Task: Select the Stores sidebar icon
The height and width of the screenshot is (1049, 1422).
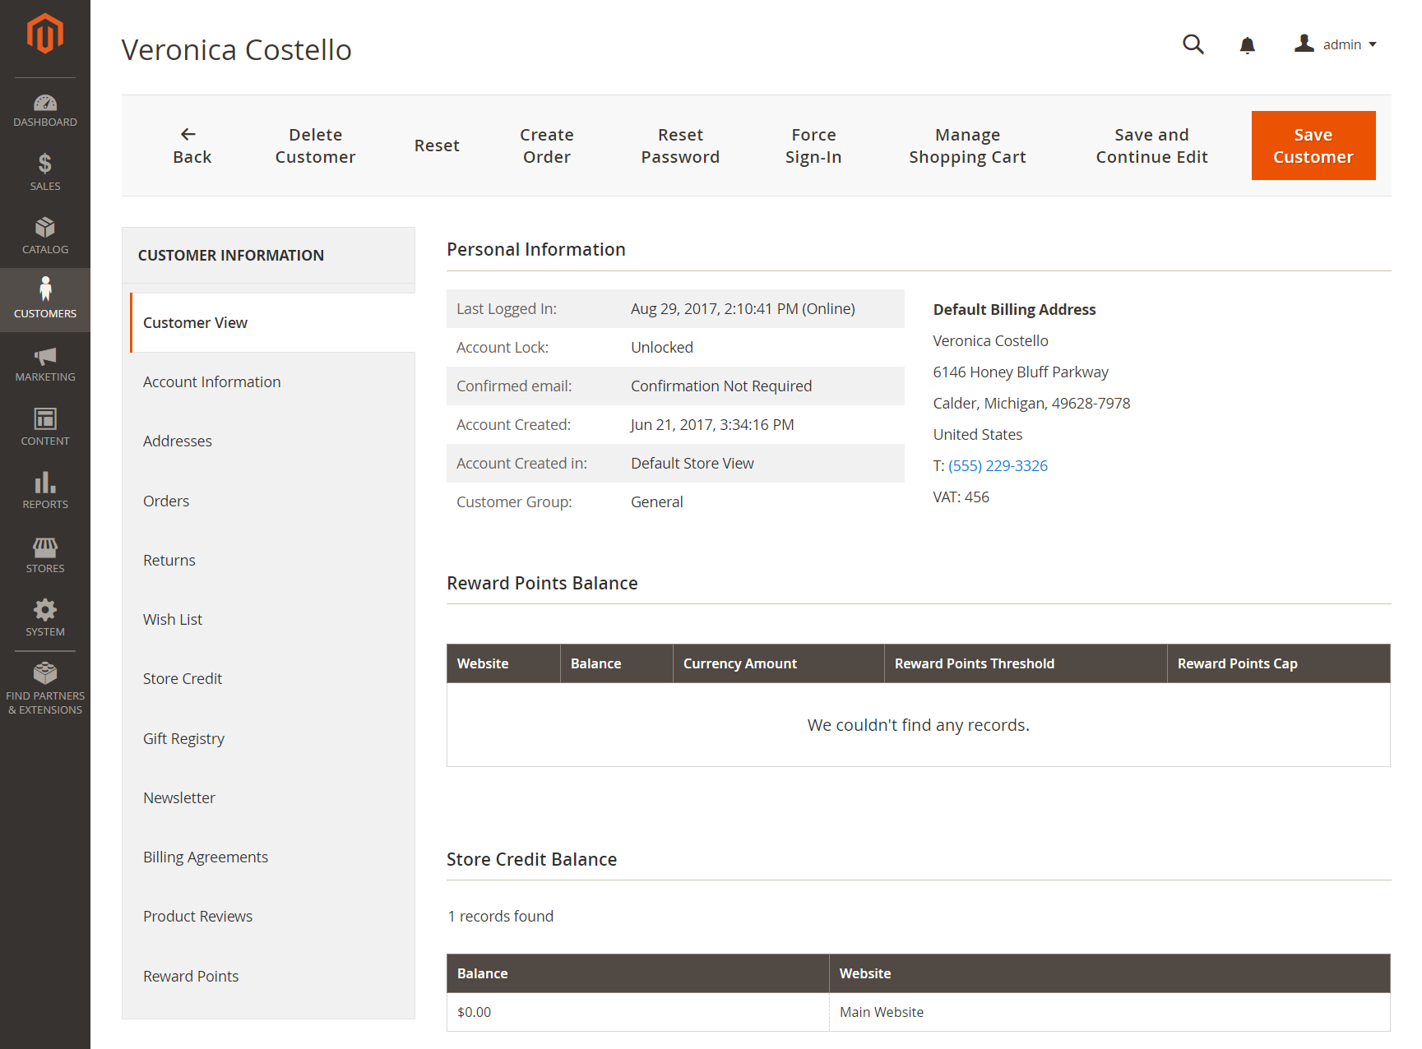Action: 45,553
